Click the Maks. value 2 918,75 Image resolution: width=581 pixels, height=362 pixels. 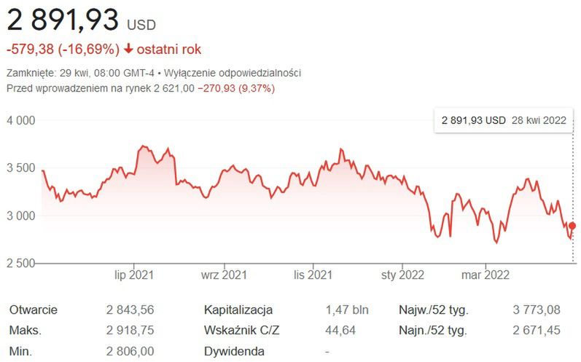pyautogui.click(x=130, y=331)
